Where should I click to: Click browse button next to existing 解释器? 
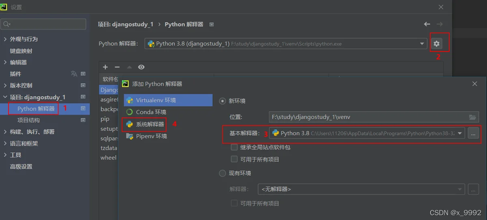(x=474, y=189)
